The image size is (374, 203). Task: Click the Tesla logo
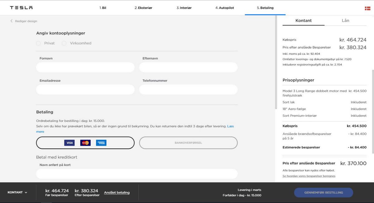pyautogui.click(x=21, y=8)
